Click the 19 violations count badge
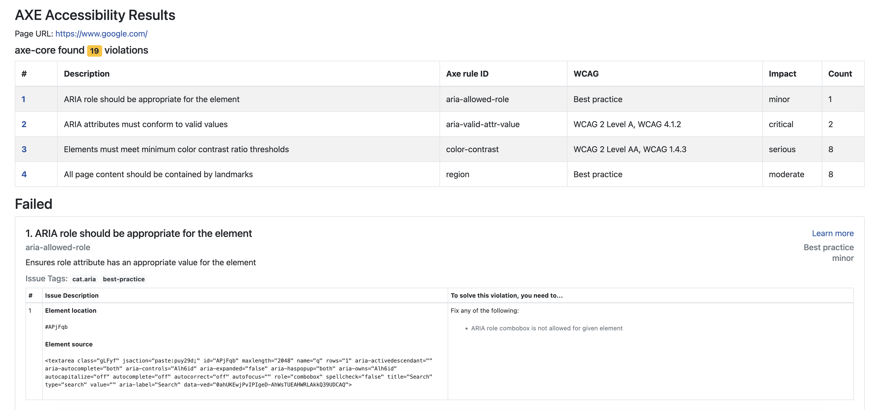Image resolution: width=879 pixels, height=410 pixels. 94,51
